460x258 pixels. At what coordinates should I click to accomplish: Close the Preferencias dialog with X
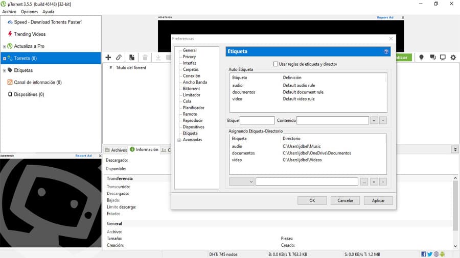point(391,39)
